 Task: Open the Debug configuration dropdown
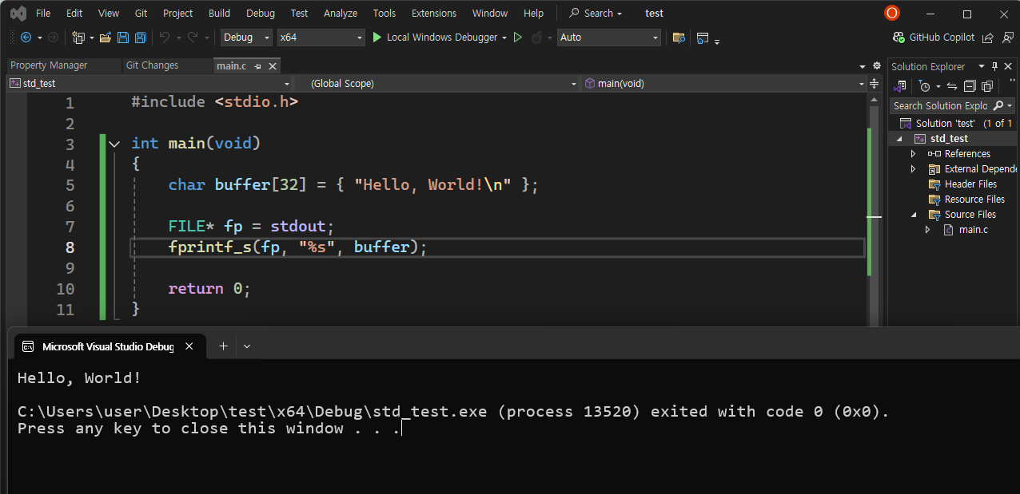pyautogui.click(x=246, y=38)
